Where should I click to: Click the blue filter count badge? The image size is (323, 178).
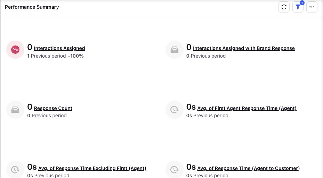click(302, 3)
